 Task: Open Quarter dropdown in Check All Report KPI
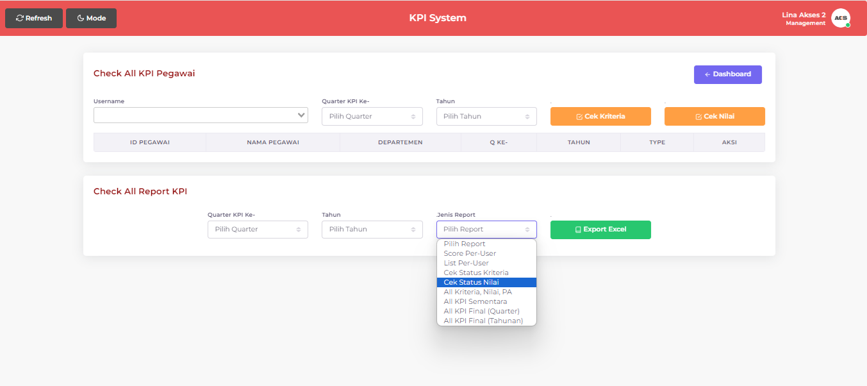258,230
